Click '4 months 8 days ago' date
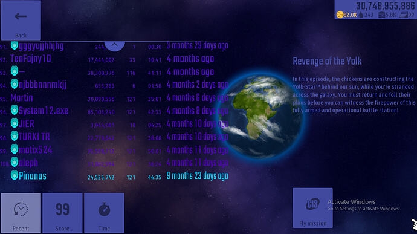 (198, 111)
